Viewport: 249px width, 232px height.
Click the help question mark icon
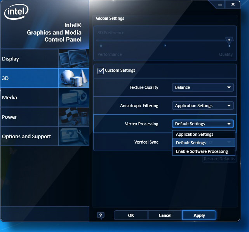coord(101,215)
